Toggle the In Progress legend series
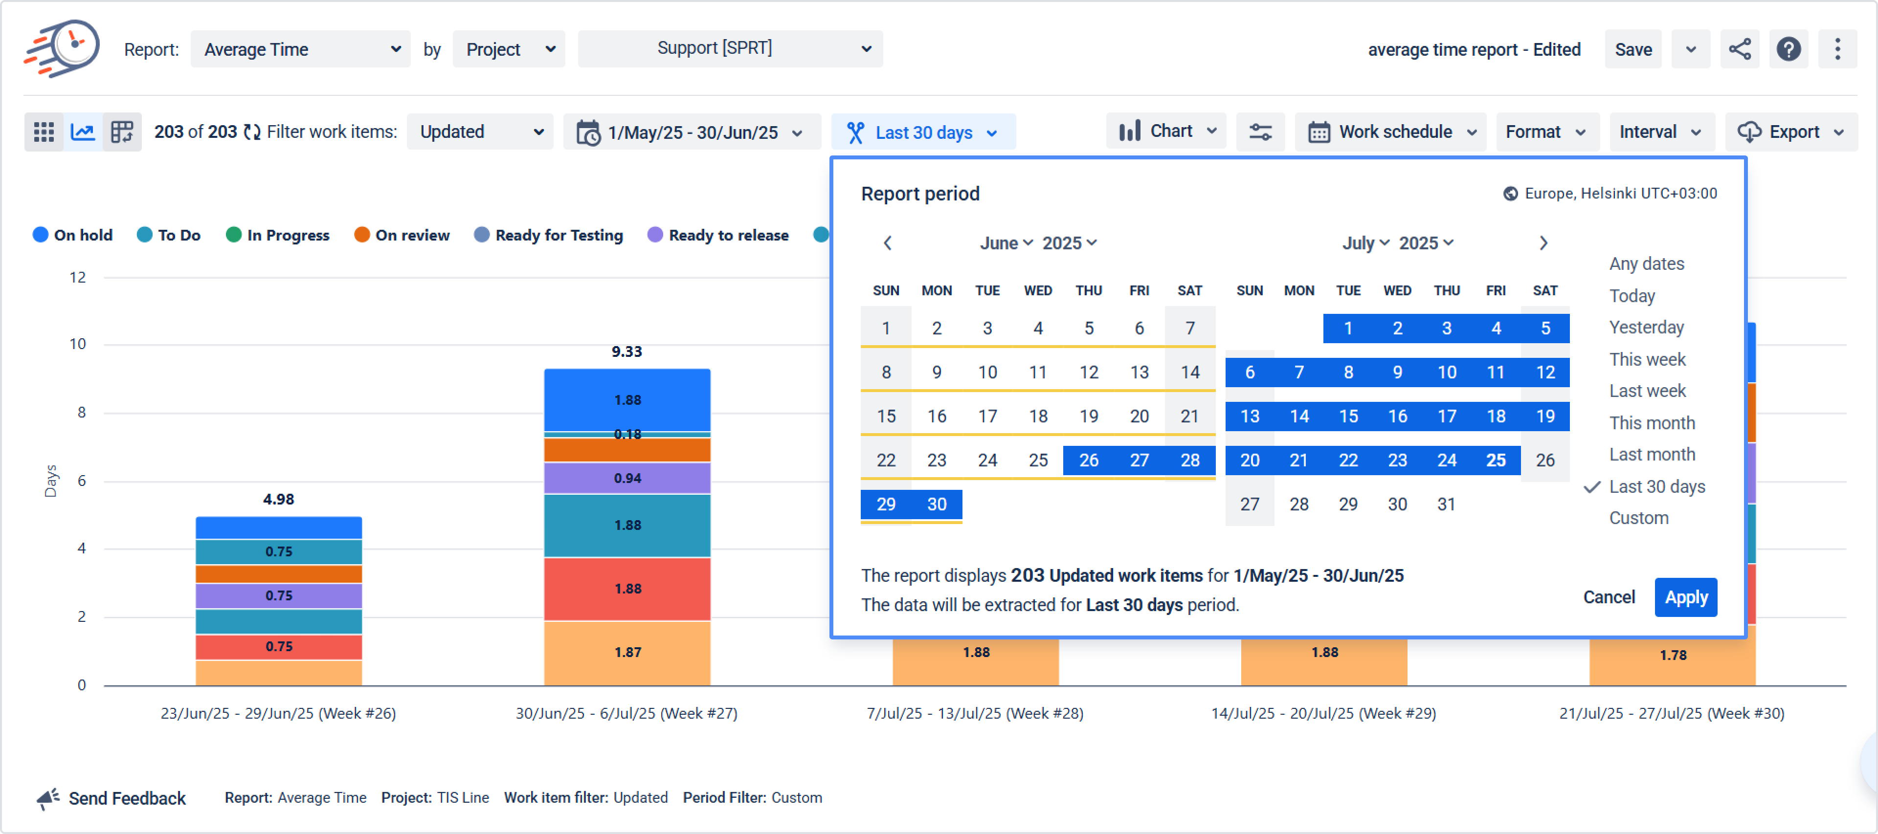This screenshot has height=834, width=1878. (x=278, y=235)
